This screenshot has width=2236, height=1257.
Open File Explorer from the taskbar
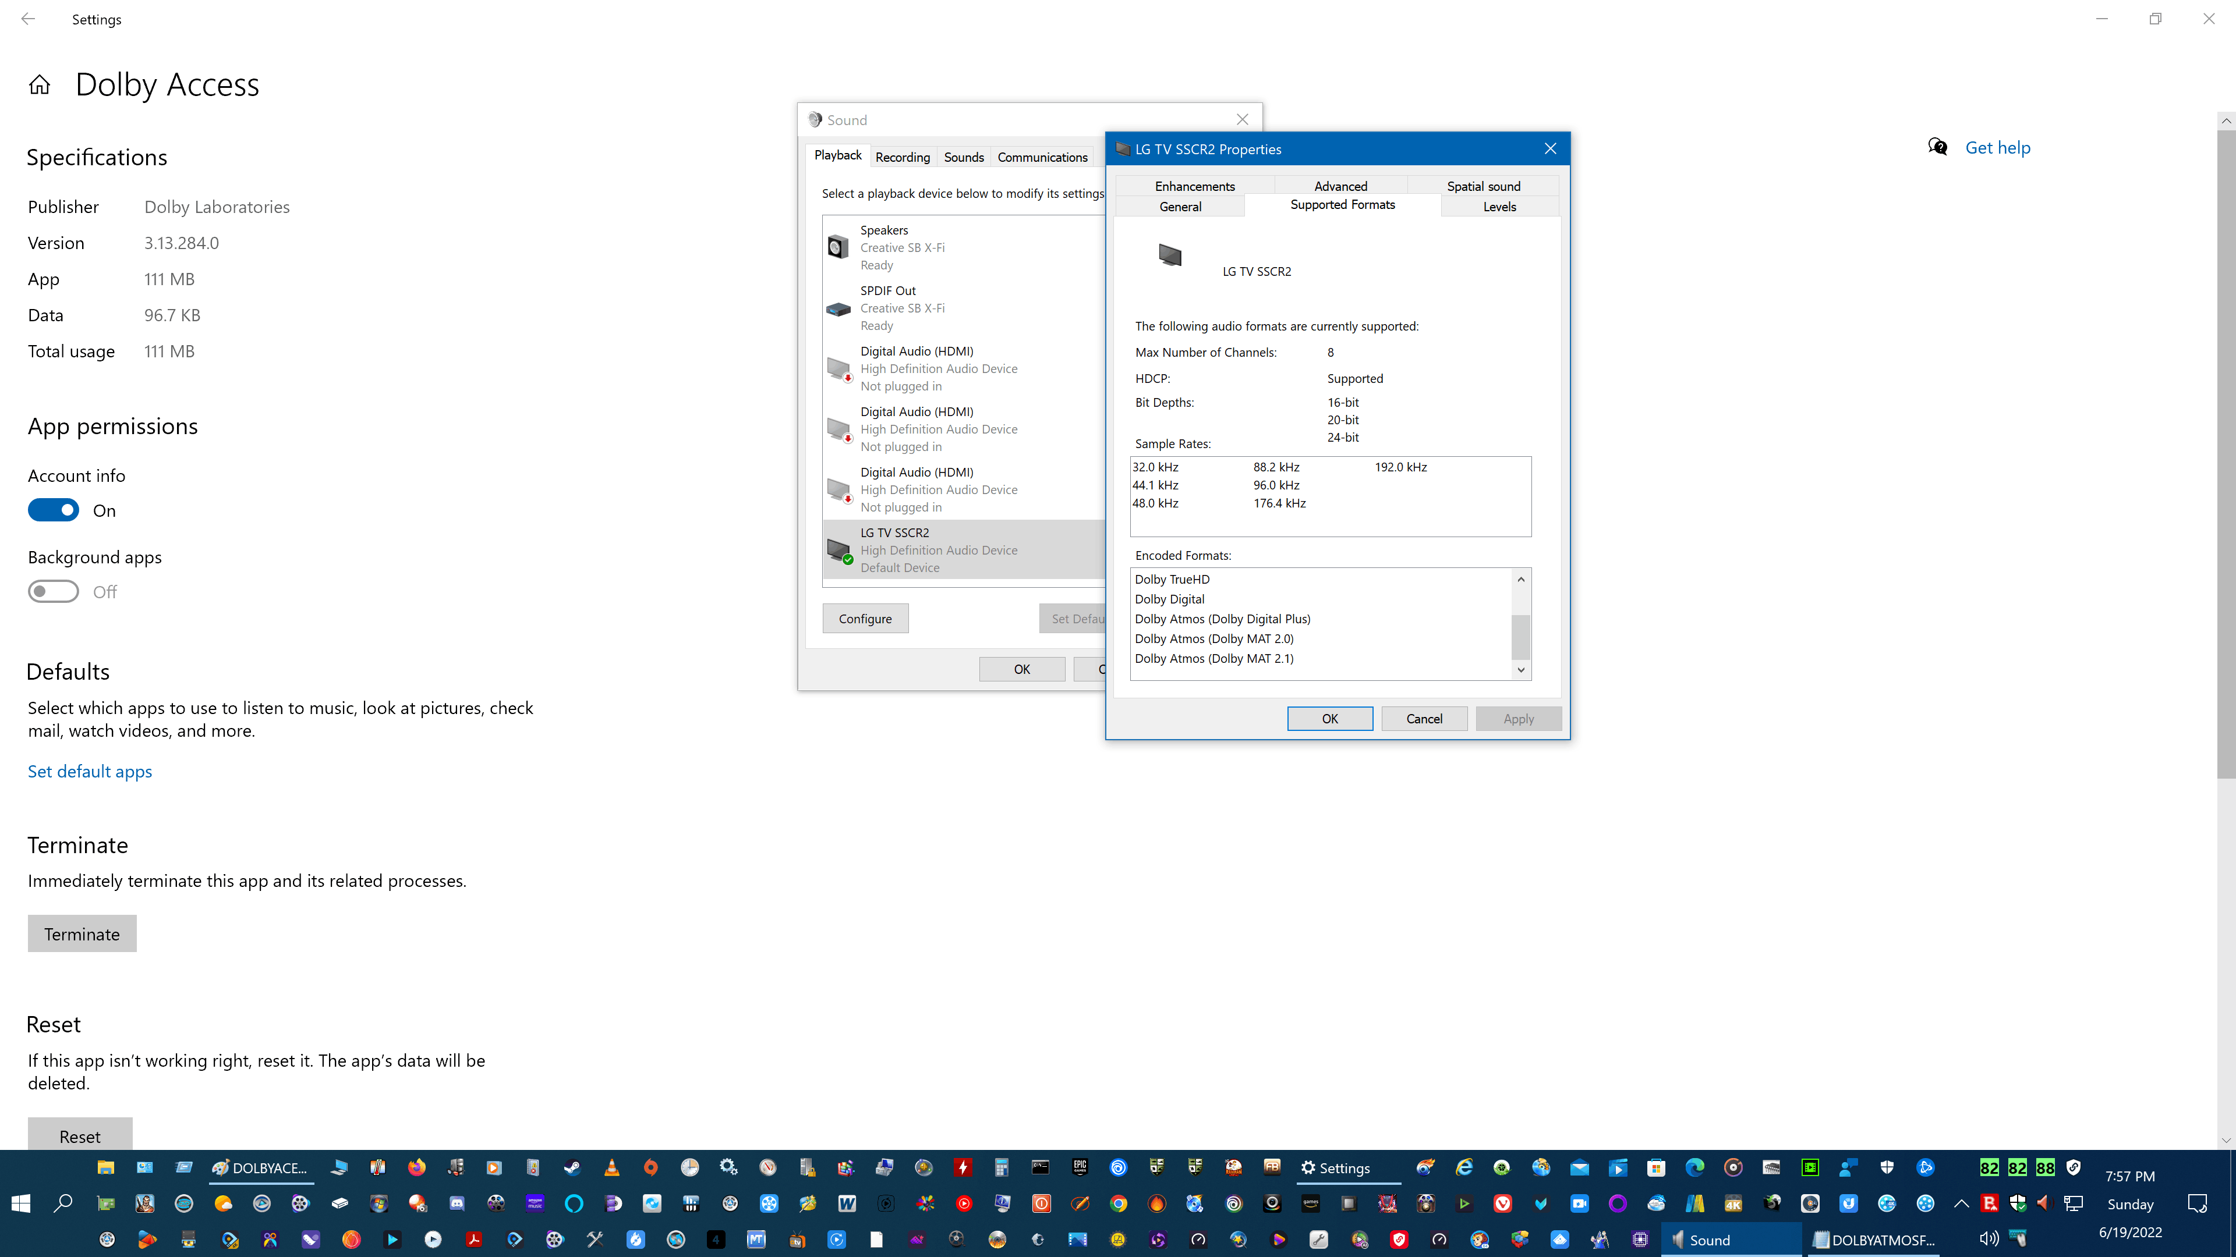[x=105, y=1167]
